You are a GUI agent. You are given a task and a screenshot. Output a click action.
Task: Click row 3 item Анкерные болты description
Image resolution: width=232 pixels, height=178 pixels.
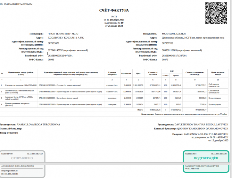click(19, 98)
